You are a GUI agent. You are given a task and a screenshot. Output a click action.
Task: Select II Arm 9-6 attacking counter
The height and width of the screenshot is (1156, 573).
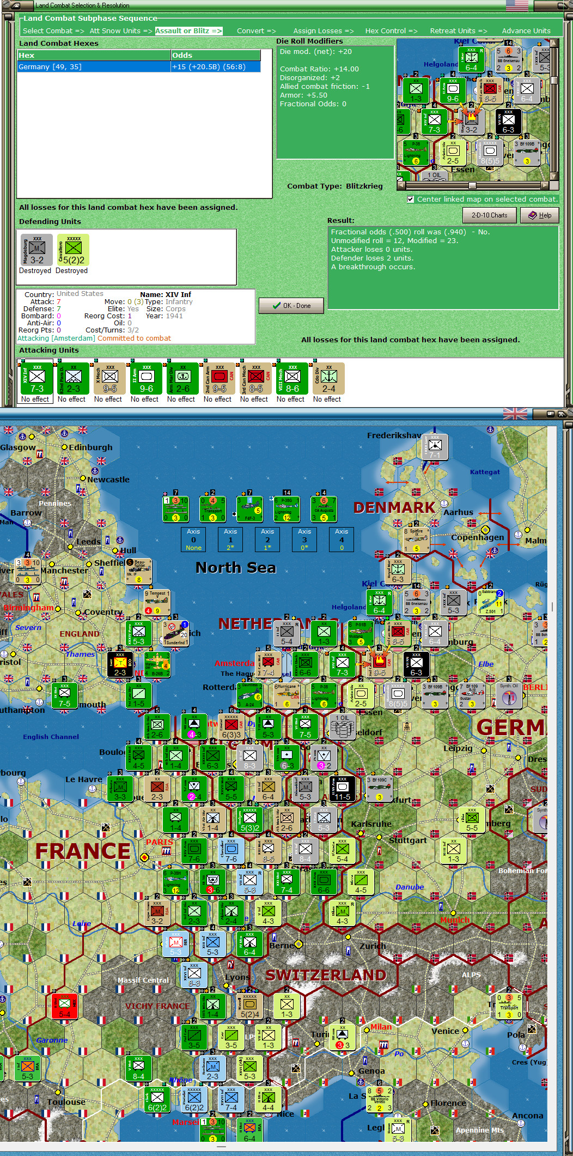tap(147, 378)
